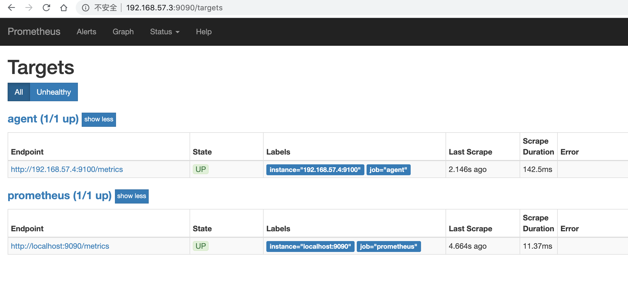Open the Alerts page

tap(86, 32)
